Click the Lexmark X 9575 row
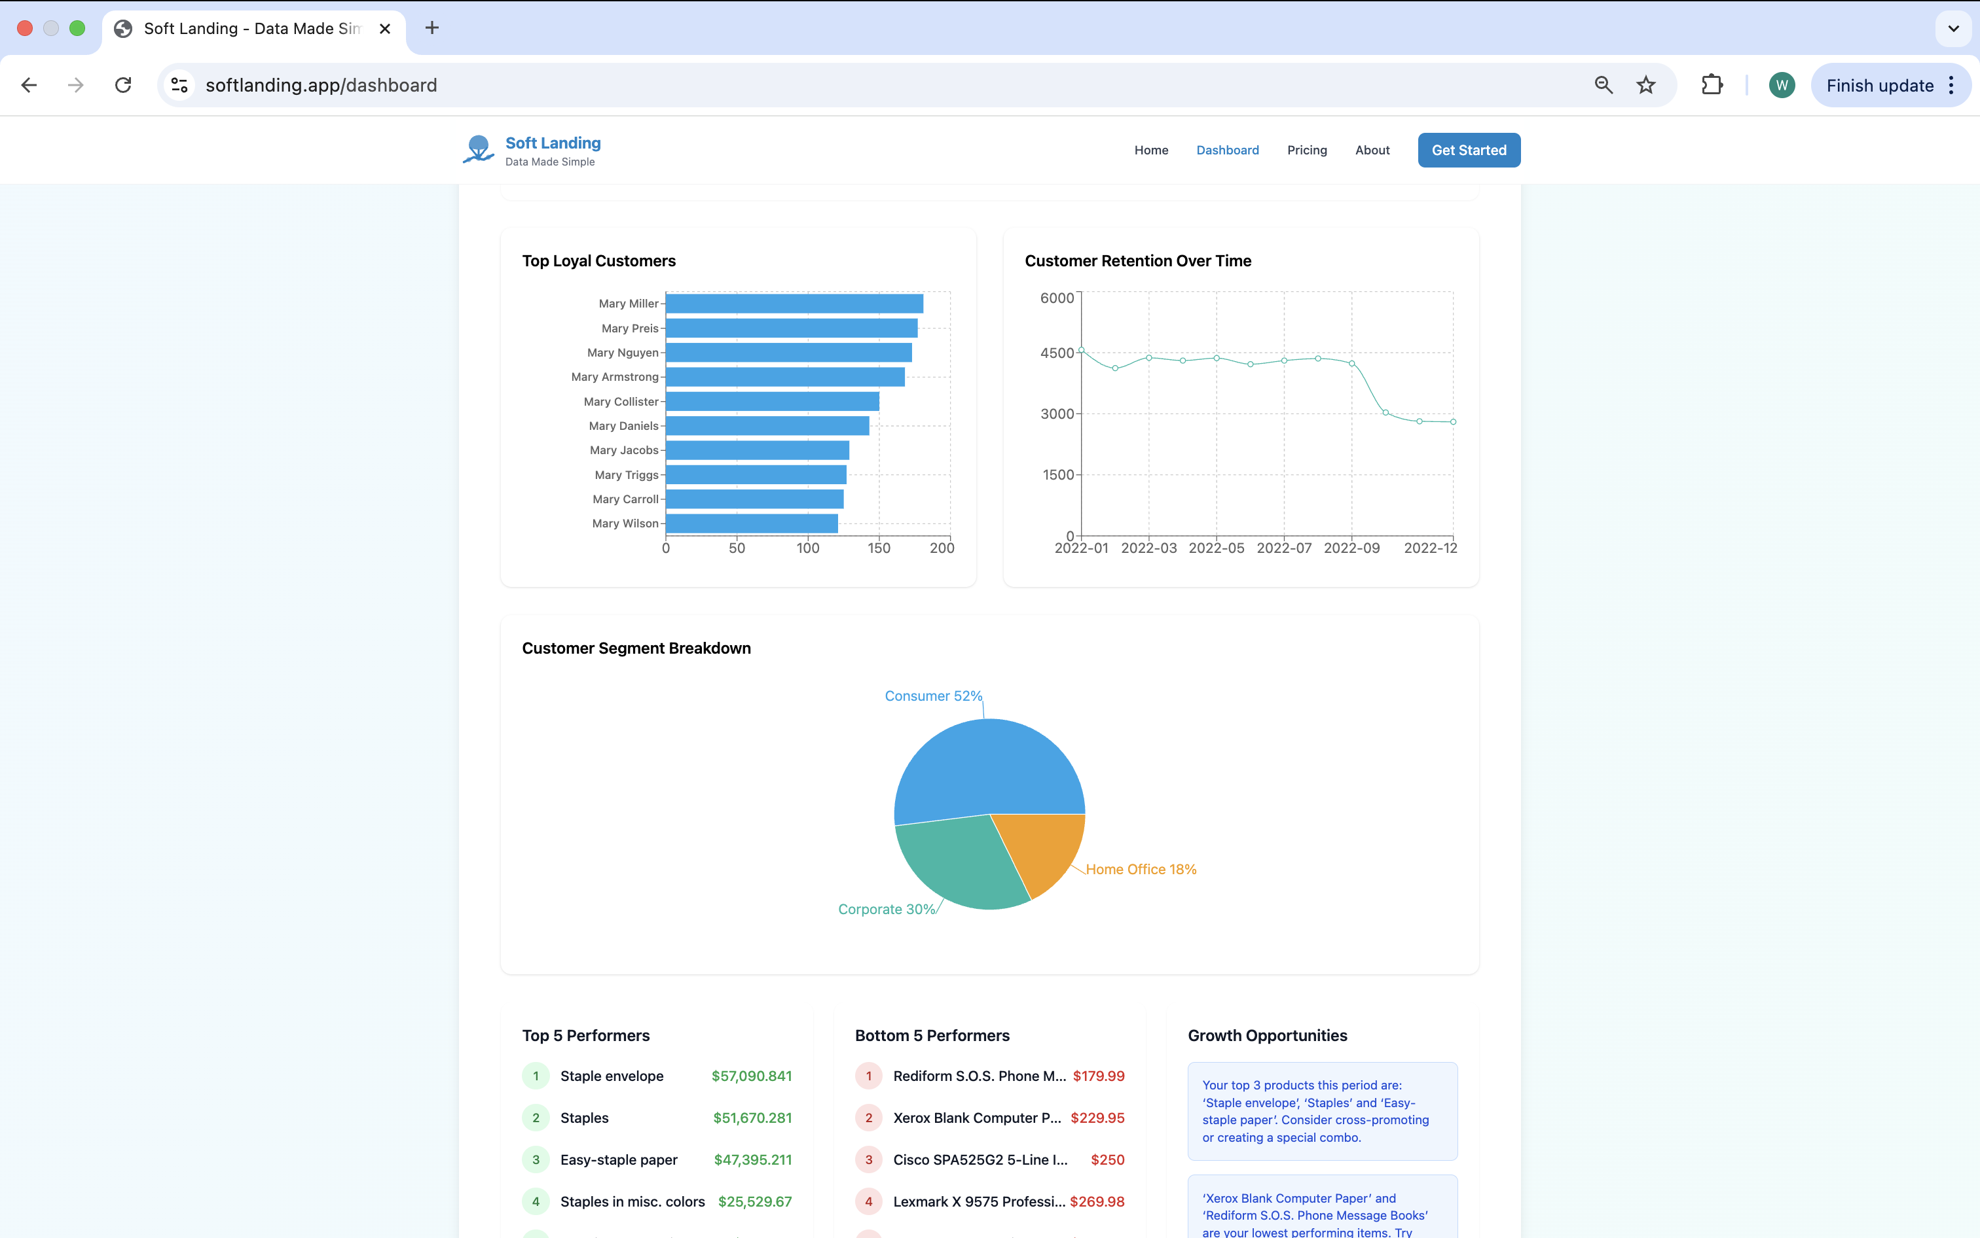 989,1201
